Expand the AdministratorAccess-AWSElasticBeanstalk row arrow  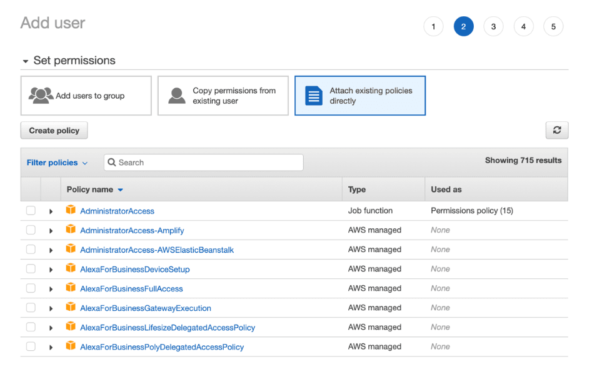pyautogui.click(x=51, y=250)
